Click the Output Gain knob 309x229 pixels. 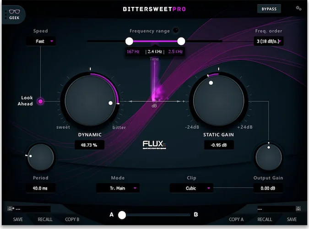point(269,157)
